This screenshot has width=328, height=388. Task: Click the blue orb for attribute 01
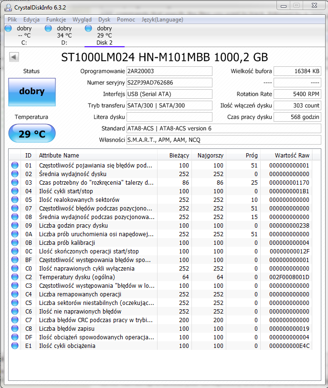[x=15, y=165]
